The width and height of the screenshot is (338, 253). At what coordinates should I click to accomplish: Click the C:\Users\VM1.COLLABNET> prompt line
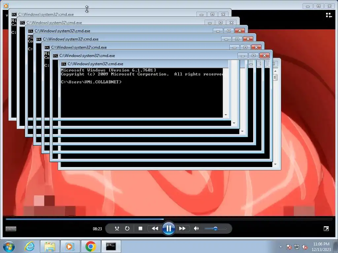91,82
